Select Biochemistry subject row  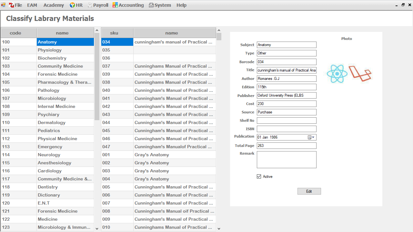(x=47, y=58)
